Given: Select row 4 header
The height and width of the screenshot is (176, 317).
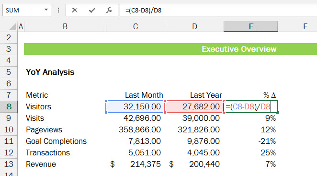Looking at the screenshot, I should click(9, 60).
